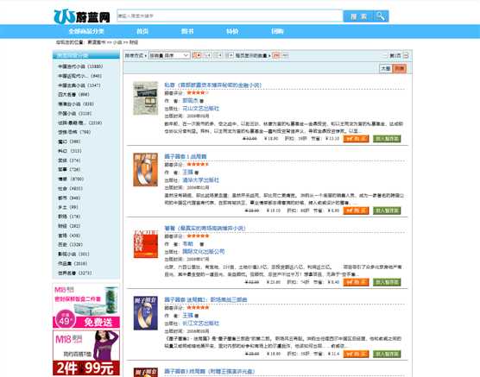Click the green shelf button for 圈子圈套1
This screenshot has width=480, height=377.
[x=387, y=210]
